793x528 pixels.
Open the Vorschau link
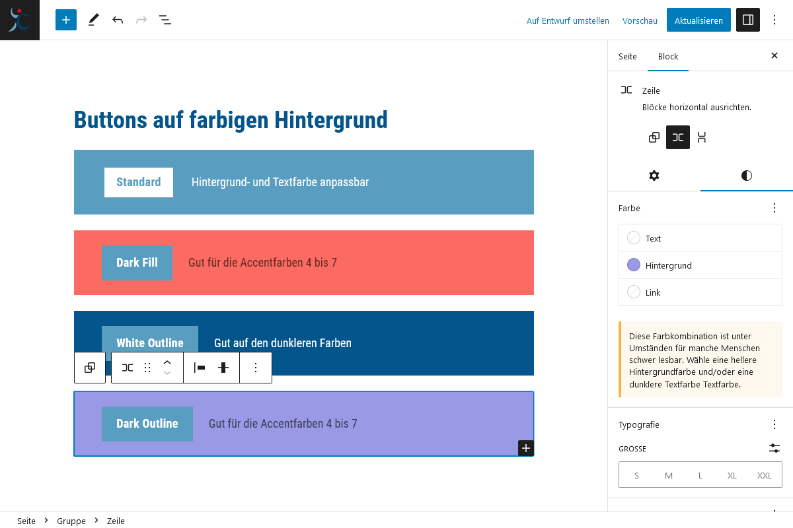(x=639, y=20)
